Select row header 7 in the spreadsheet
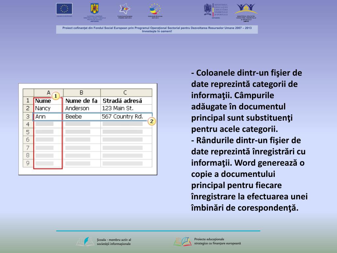The height and width of the screenshot is (253, 337). point(28,148)
